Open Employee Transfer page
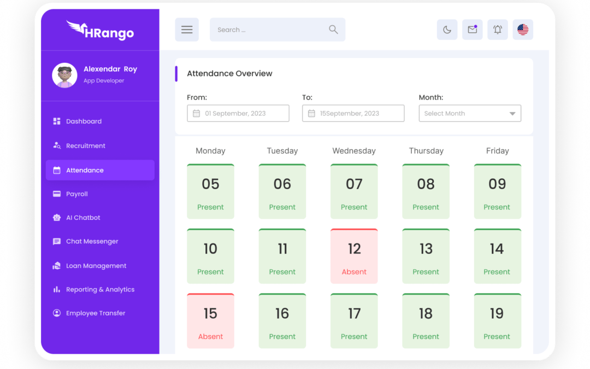 click(x=96, y=313)
